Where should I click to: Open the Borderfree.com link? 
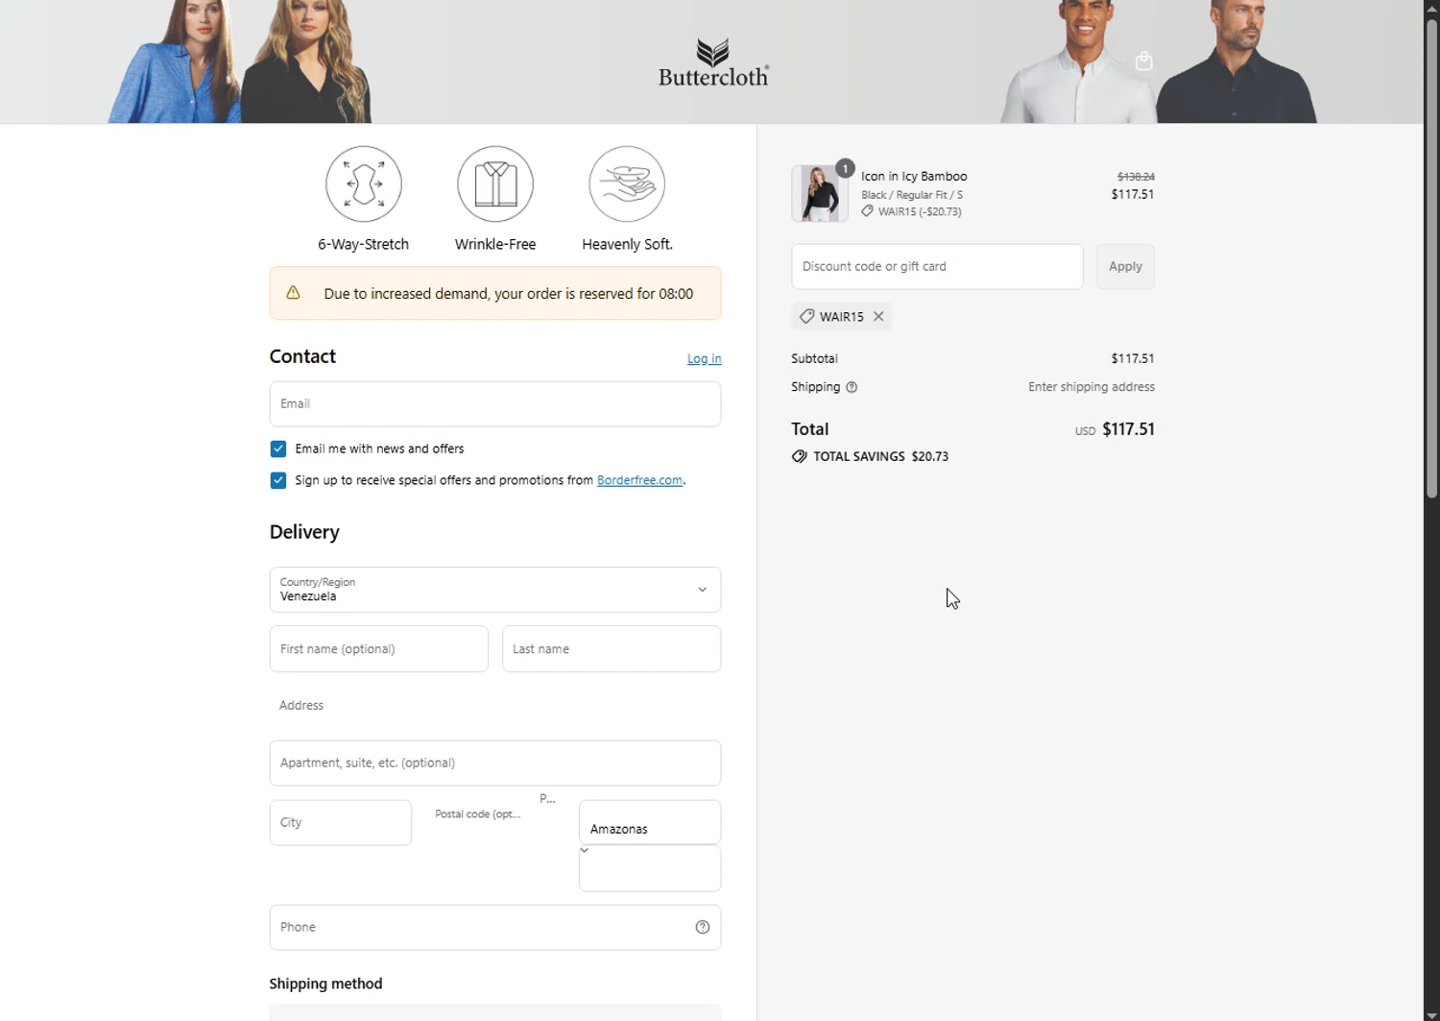pyautogui.click(x=639, y=480)
